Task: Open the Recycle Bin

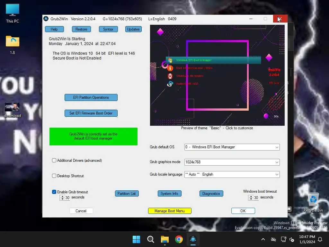Action: pos(313,203)
